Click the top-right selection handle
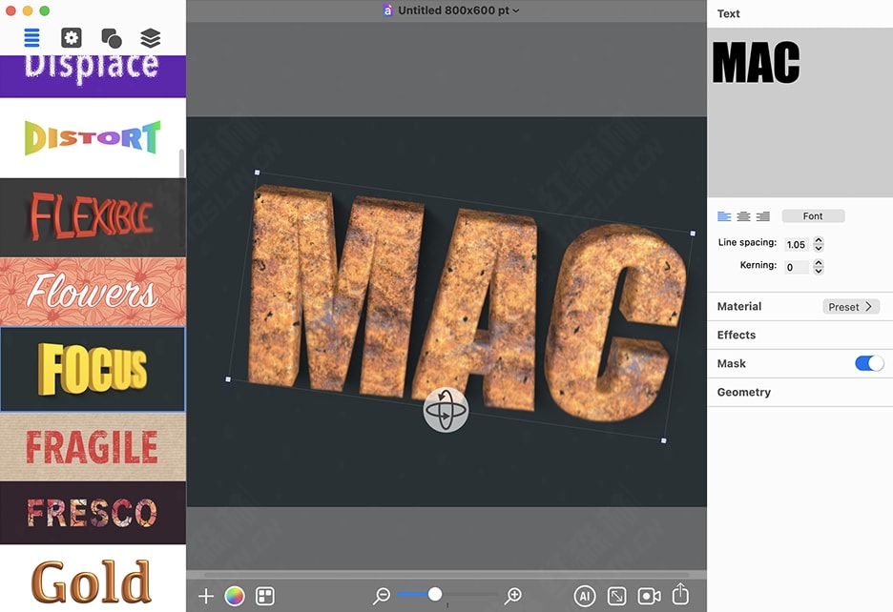Viewport: 893px width, 612px height. (693, 234)
